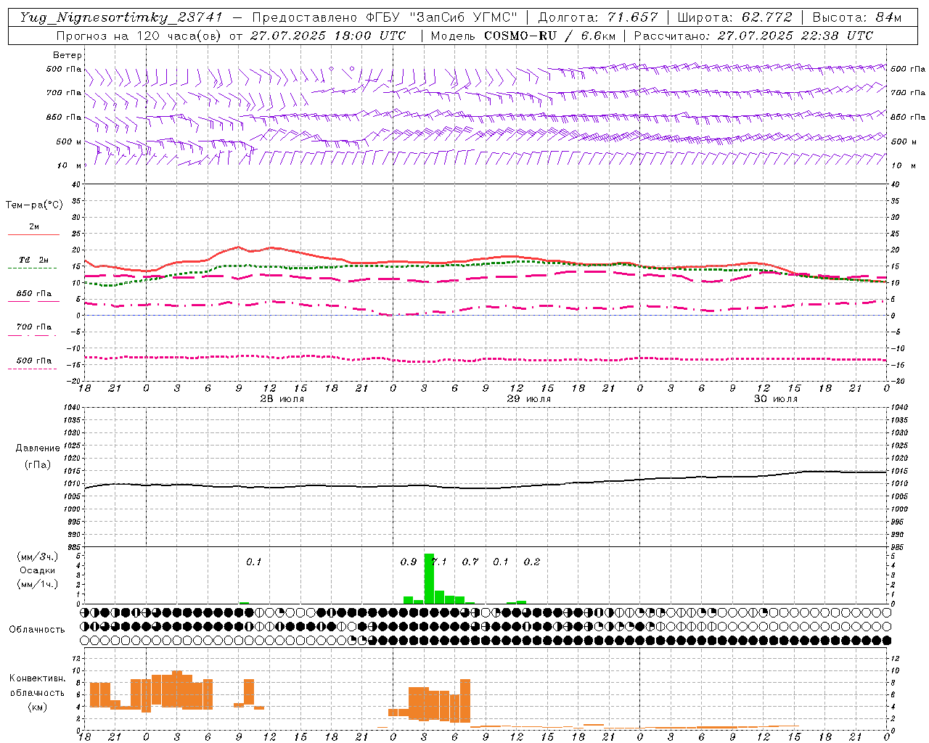Click the '28 июля' date label
This screenshot has height=743, width=929.
pos(282,399)
